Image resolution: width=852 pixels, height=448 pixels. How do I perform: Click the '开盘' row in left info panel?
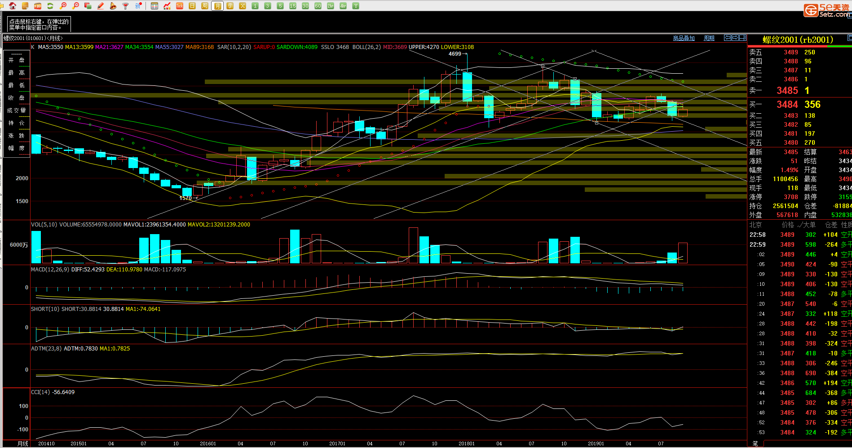[x=17, y=60]
